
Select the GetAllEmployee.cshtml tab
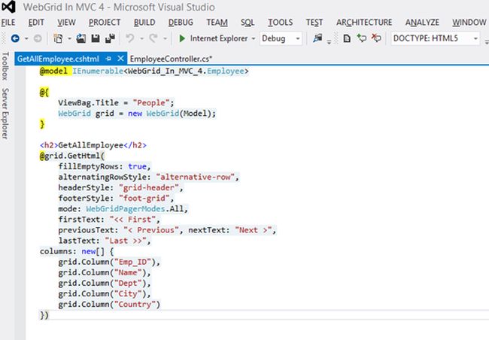58,59
